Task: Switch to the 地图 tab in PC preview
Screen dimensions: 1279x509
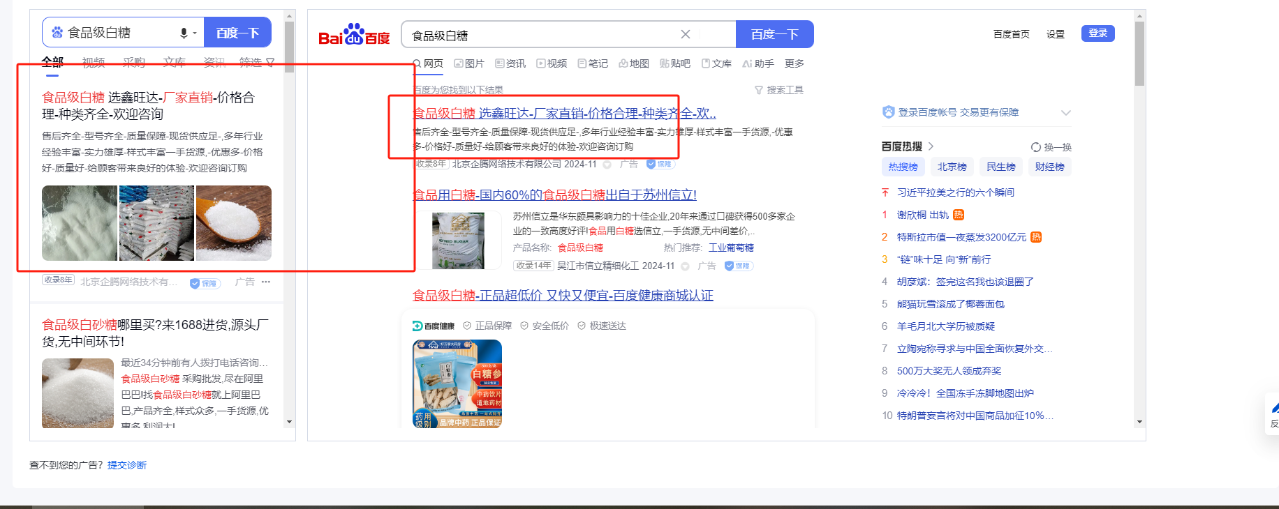Action: [634, 63]
